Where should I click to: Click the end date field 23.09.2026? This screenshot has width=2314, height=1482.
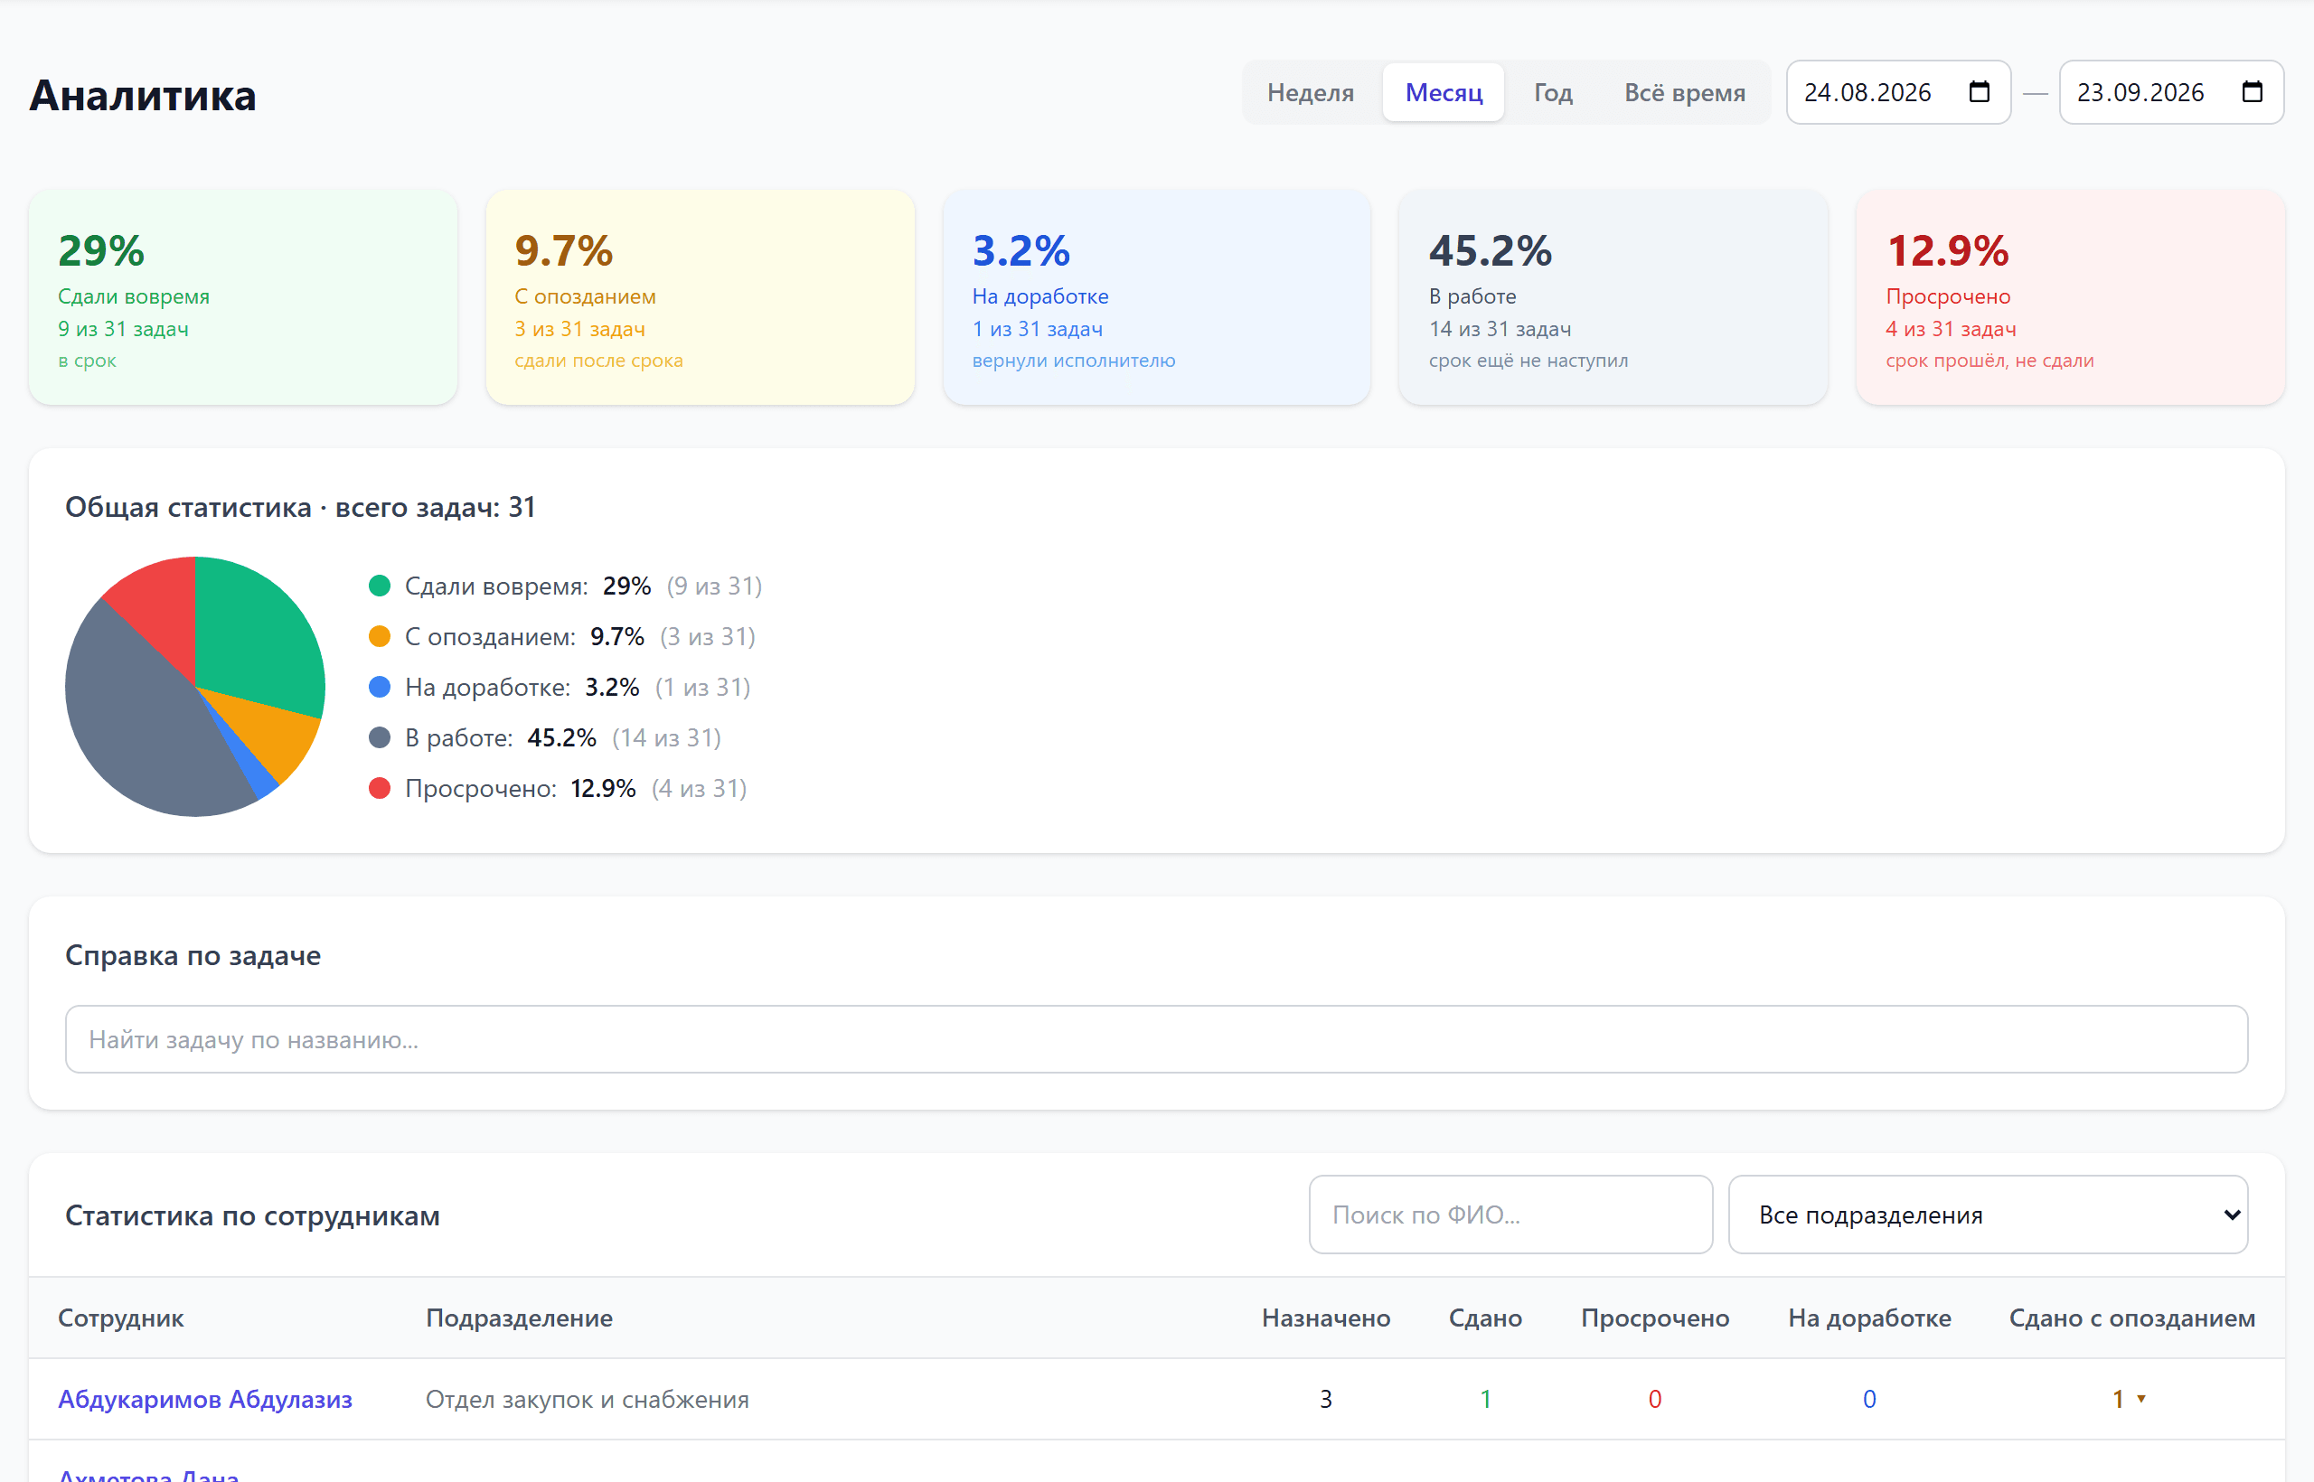pyautogui.click(x=2170, y=92)
